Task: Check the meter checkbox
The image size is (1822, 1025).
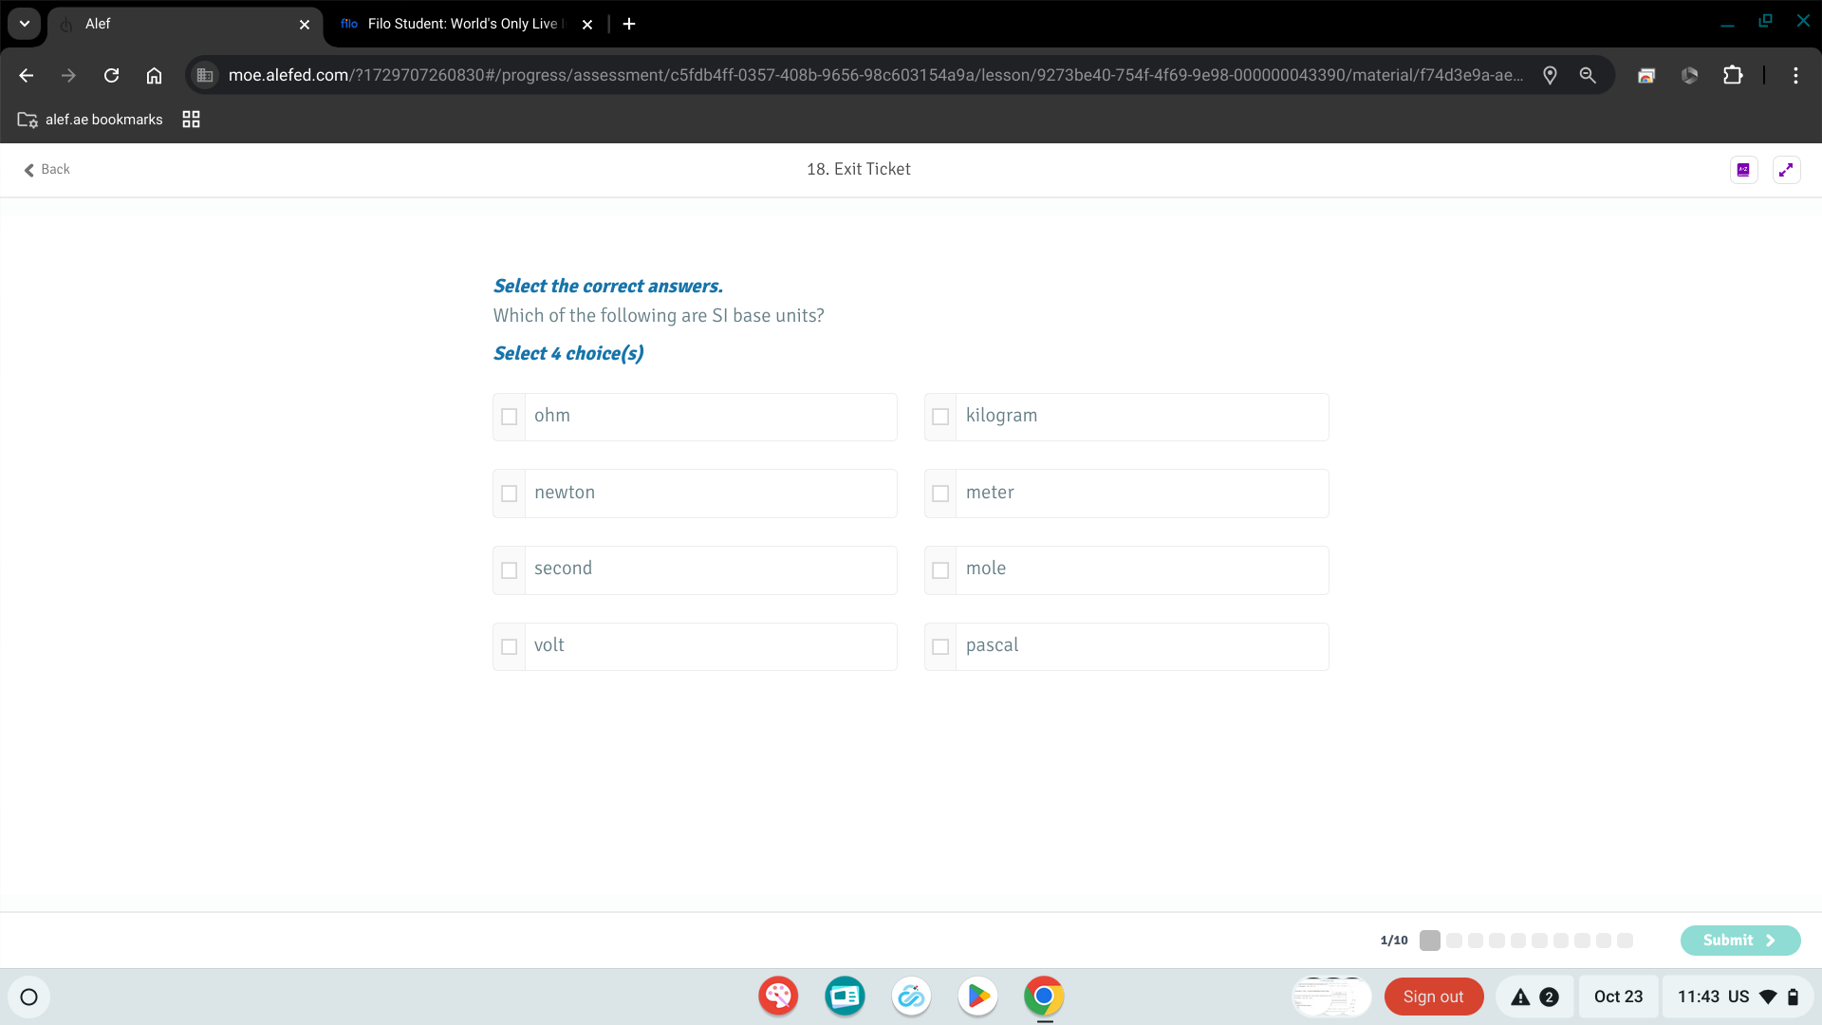Action: coord(940,494)
